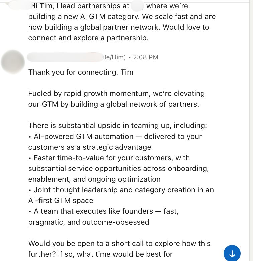Click the 2:08 PM message timestamp
This screenshot has height=261, width=253.
[x=146, y=57]
